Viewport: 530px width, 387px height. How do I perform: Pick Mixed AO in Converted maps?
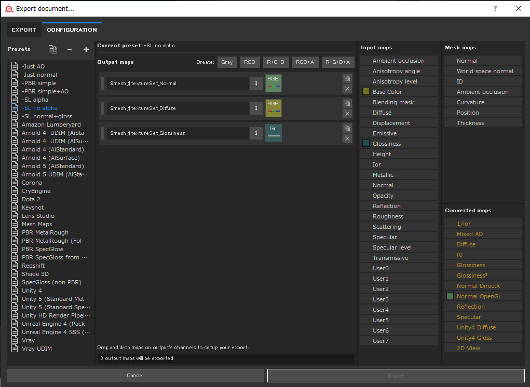[483, 233]
